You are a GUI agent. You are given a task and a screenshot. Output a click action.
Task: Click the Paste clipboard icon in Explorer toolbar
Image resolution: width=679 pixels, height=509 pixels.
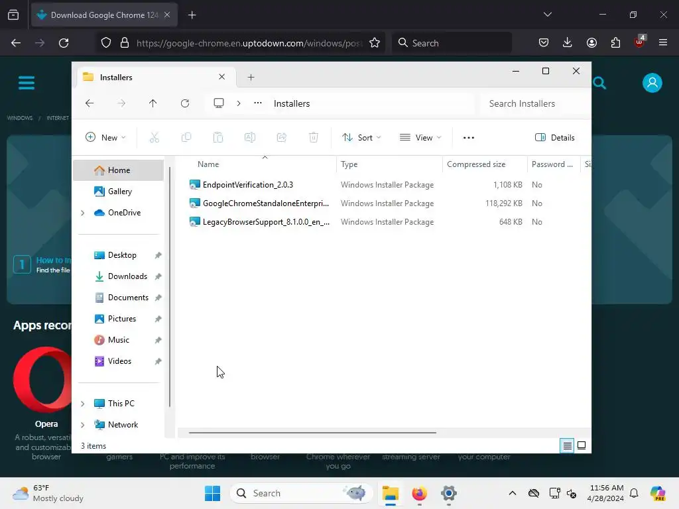pyautogui.click(x=217, y=138)
